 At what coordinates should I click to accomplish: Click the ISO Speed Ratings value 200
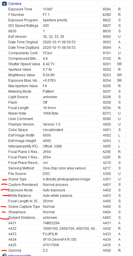click(46, 26)
